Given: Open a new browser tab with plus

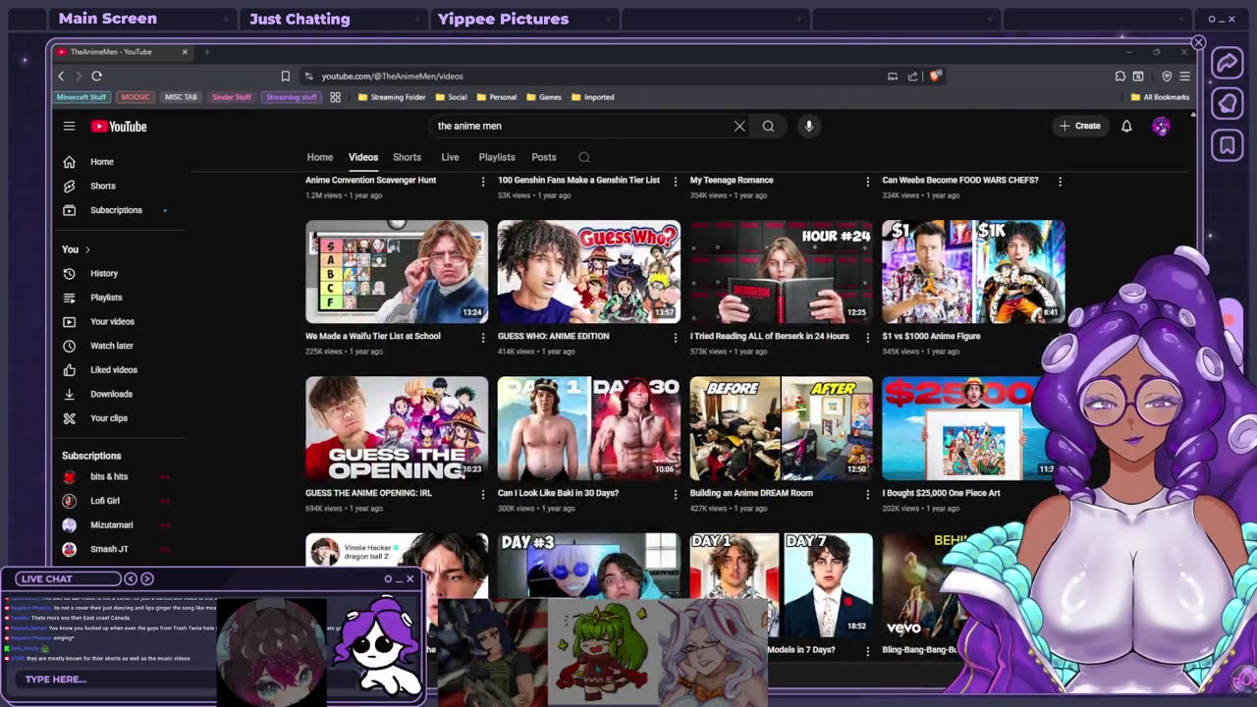Looking at the screenshot, I should point(206,51).
